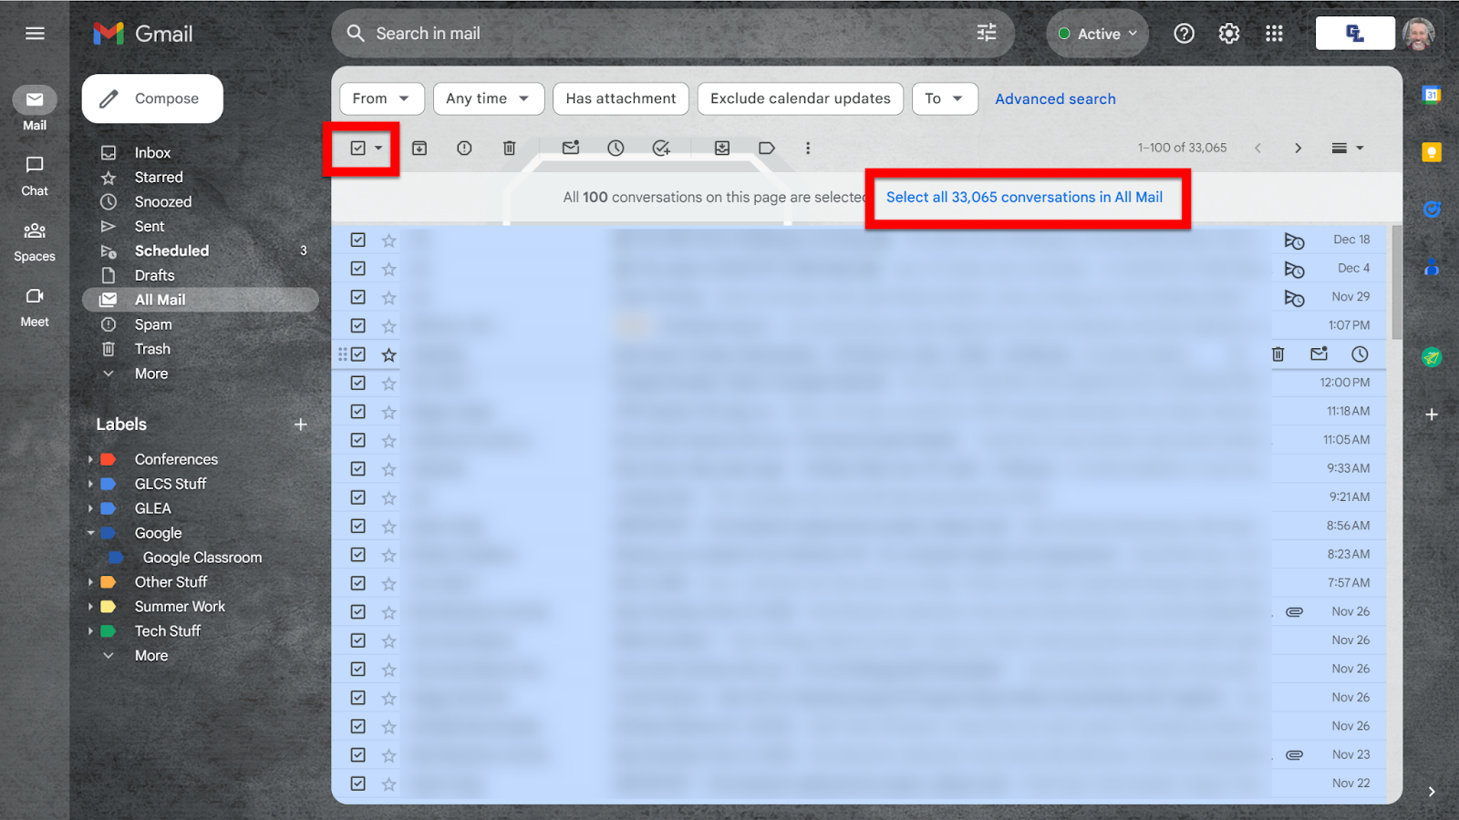Open Google Tasks in side panel
This screenshot has height=820, width=1459.
pyautogui.click(x=1432, y=210)
